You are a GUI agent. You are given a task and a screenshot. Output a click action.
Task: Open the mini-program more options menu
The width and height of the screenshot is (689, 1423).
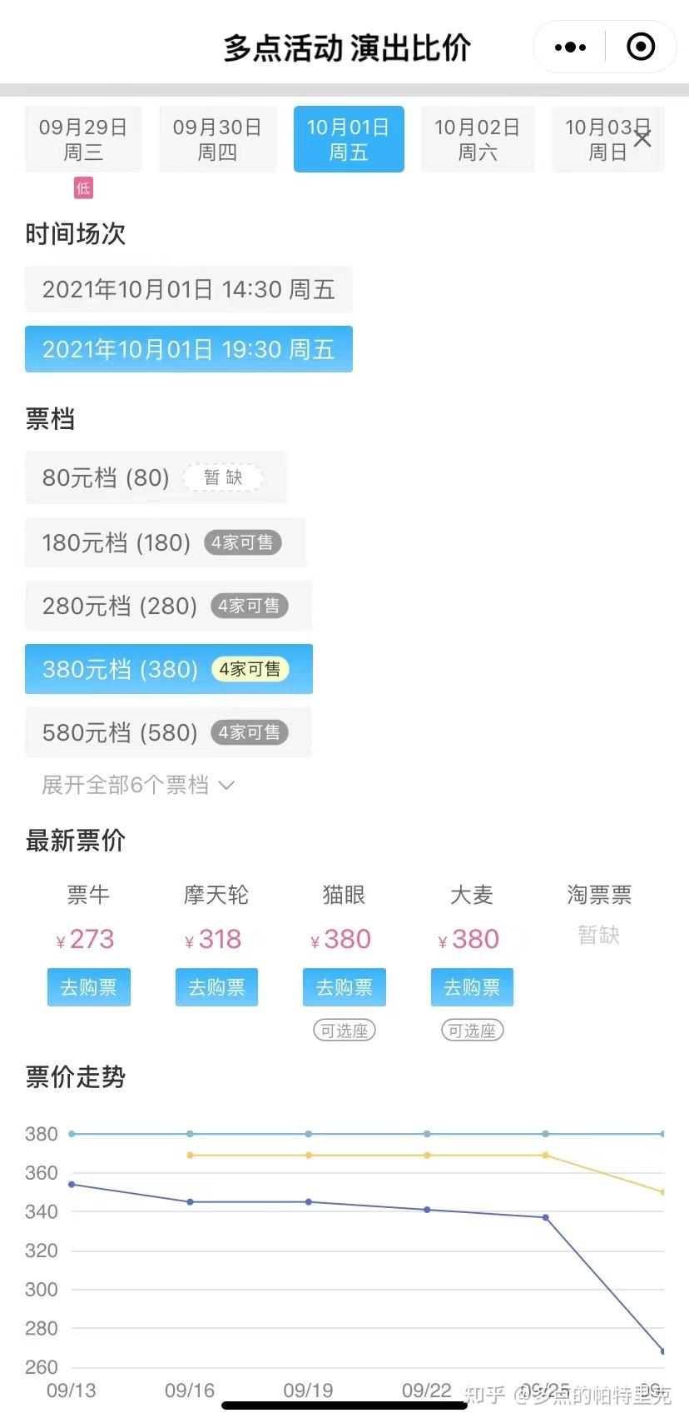(570, 47)
